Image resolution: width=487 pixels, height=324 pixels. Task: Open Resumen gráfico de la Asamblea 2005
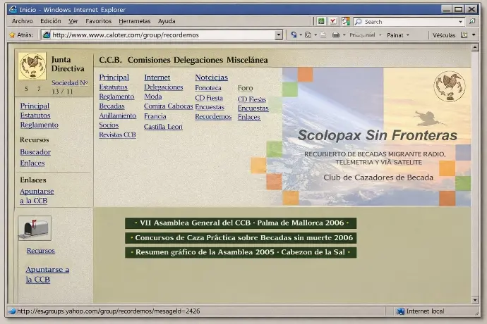coord(241,252)
